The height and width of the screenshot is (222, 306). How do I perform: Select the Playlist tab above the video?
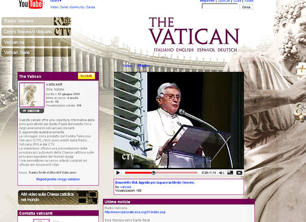144,66
